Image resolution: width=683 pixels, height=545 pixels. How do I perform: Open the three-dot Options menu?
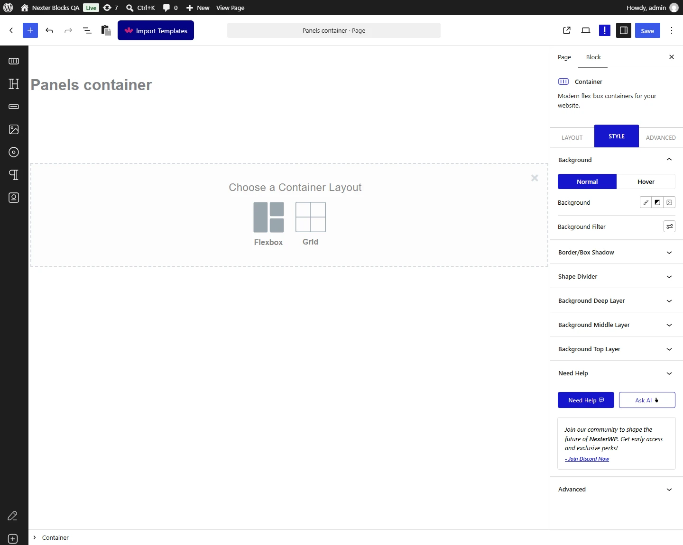coord(672,30)
